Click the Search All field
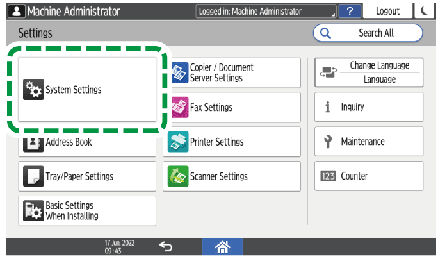The image size is (438, 259). pyautogui.click(x=368, y=33)
